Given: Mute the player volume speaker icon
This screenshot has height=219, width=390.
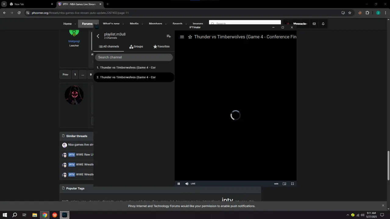Looking at the screenshot, I should [187, 184].
